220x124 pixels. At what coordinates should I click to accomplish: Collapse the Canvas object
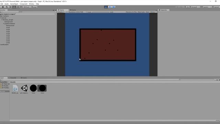pos(0,18)
